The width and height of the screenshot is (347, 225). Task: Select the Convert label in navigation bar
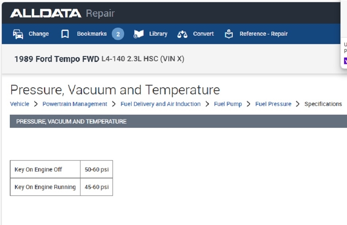[203, 34]
